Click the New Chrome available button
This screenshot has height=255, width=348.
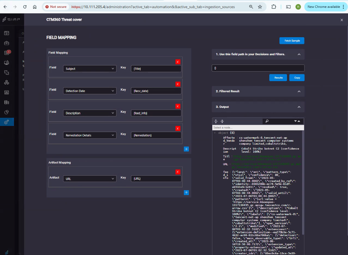click(x=325, y=7)
